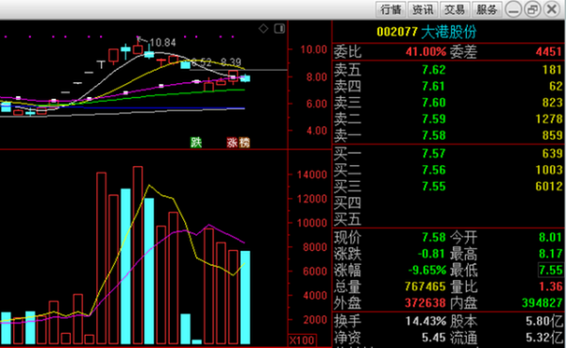Viewport: 566px width, 348px height.
Task: Click the diamond icon above the chart
Action: pyautogui.click(x=263, y=28)
